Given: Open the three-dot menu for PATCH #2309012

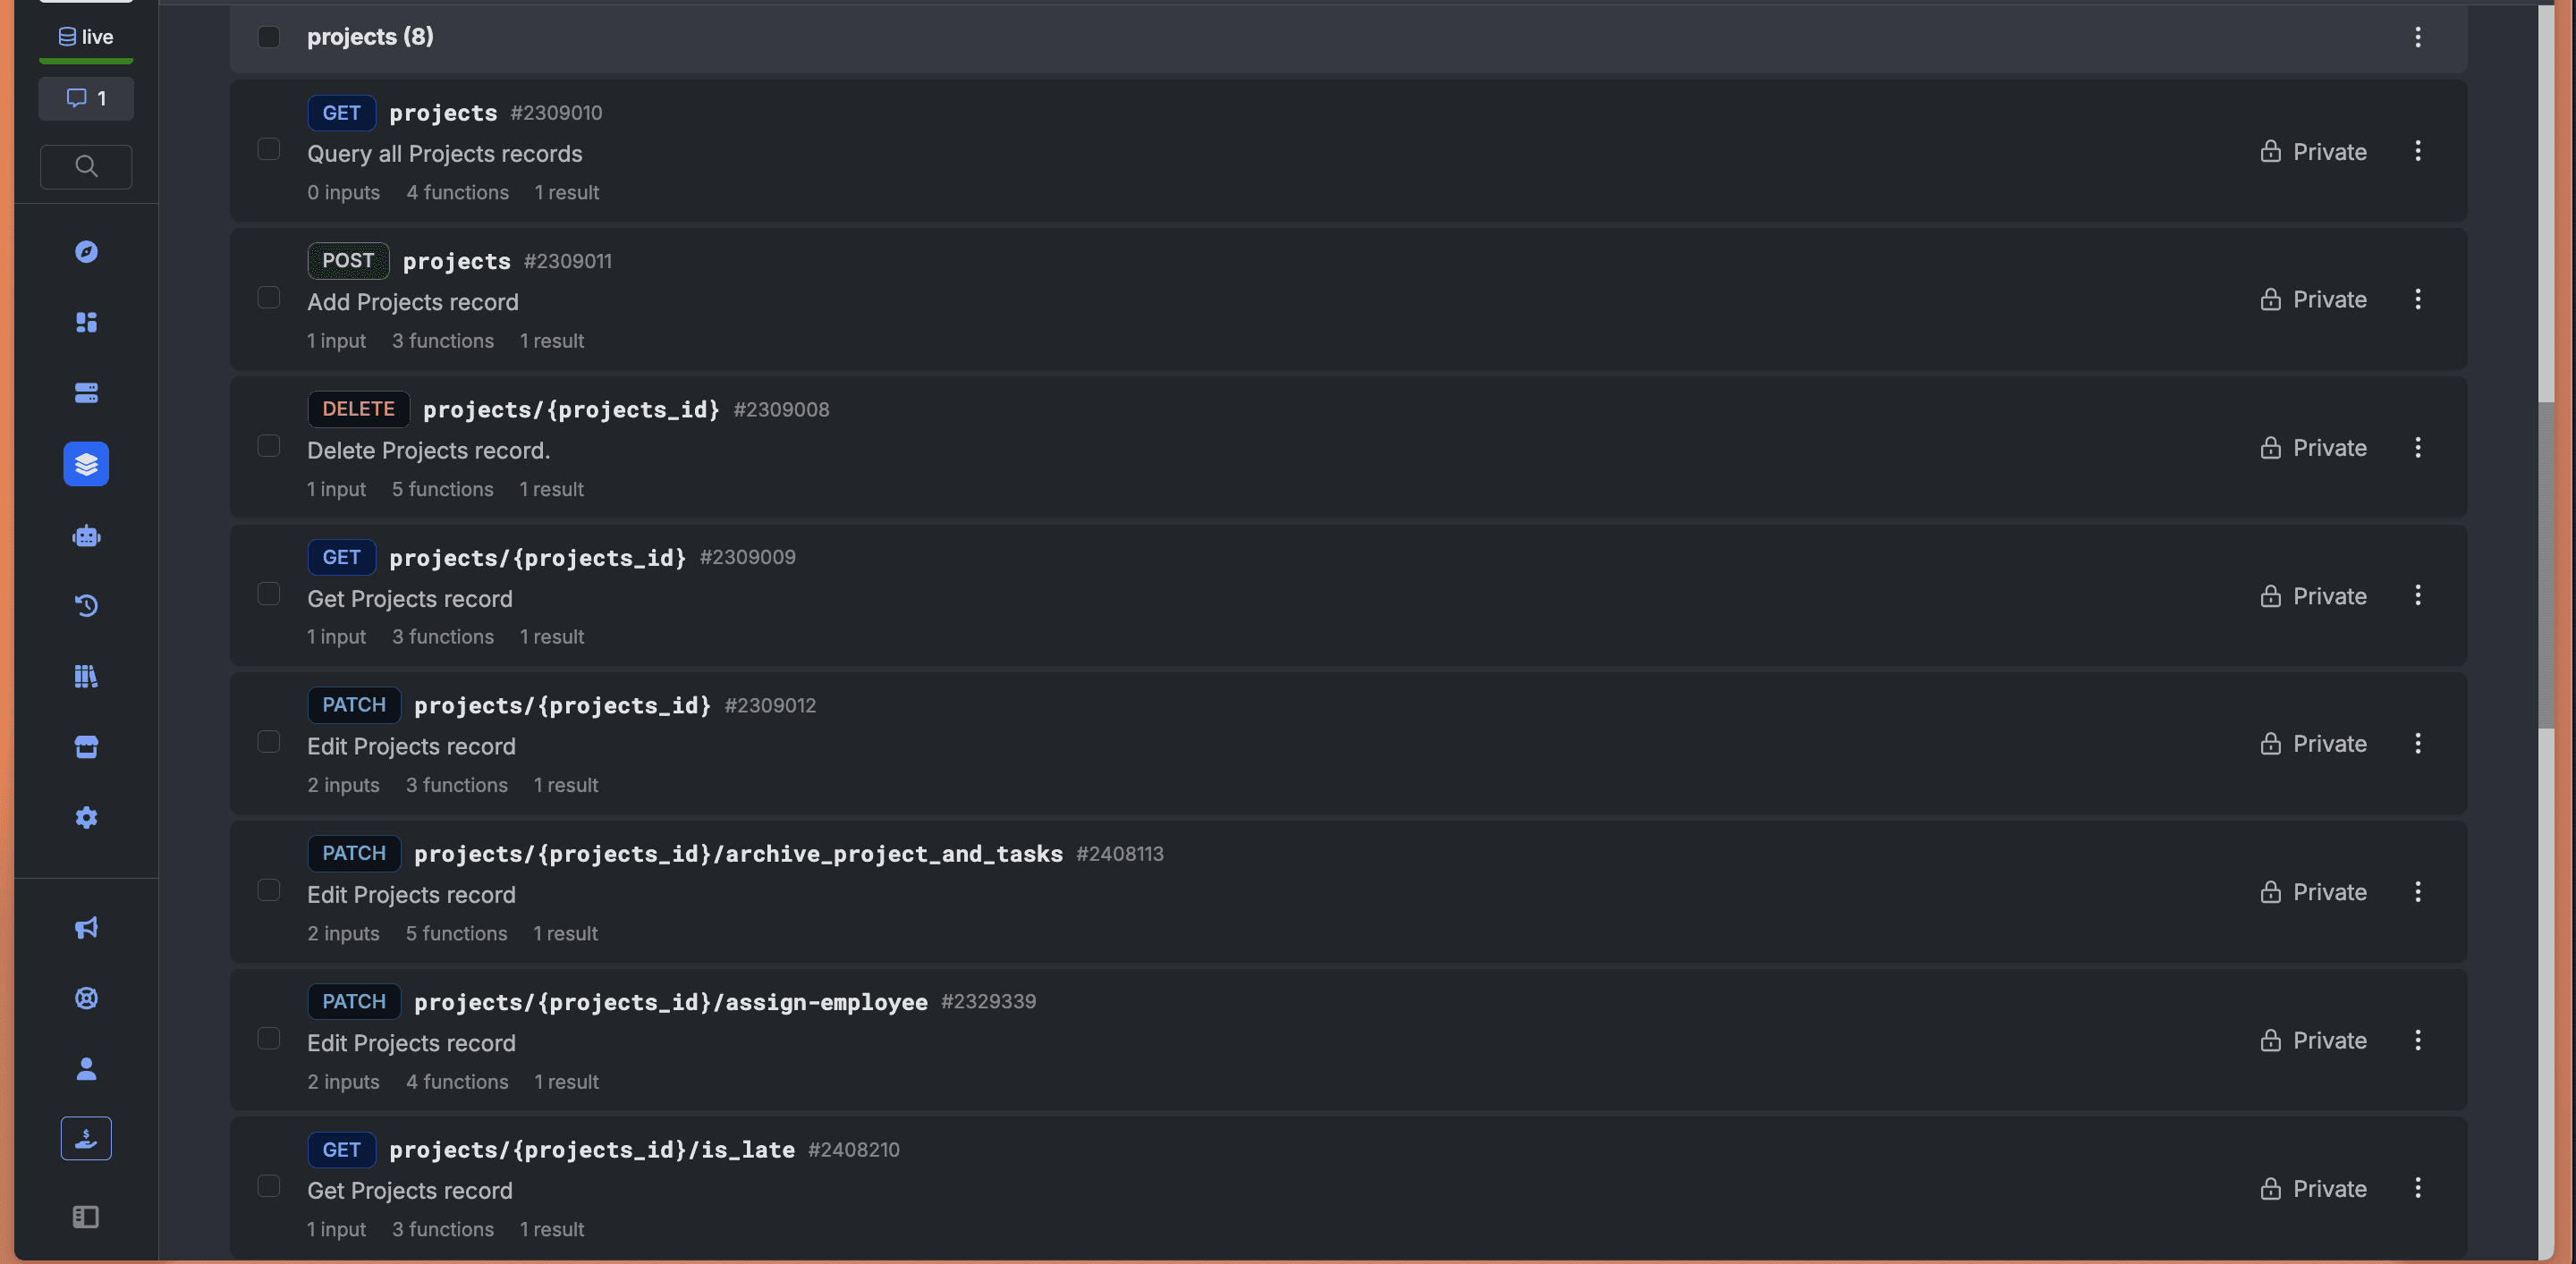Looking at the screenshot, I should [x=2417, y=744].
